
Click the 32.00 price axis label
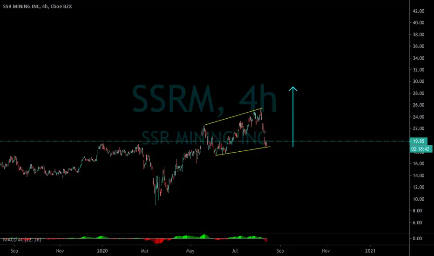click(419, 70)
